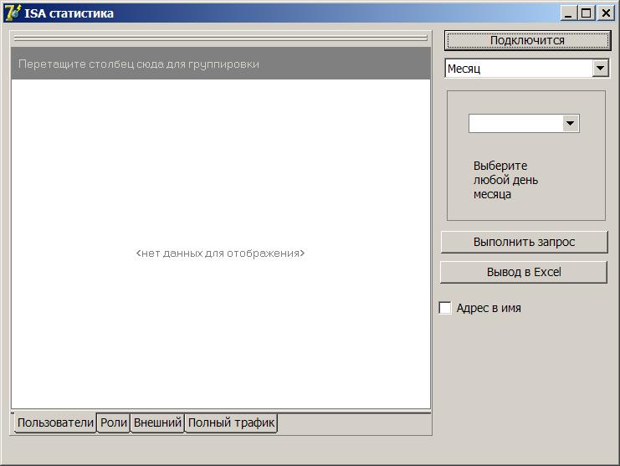620x466 pixels.
Task: Expand the Месяц period dropdown arrow
Action: [x=600, y=69]
